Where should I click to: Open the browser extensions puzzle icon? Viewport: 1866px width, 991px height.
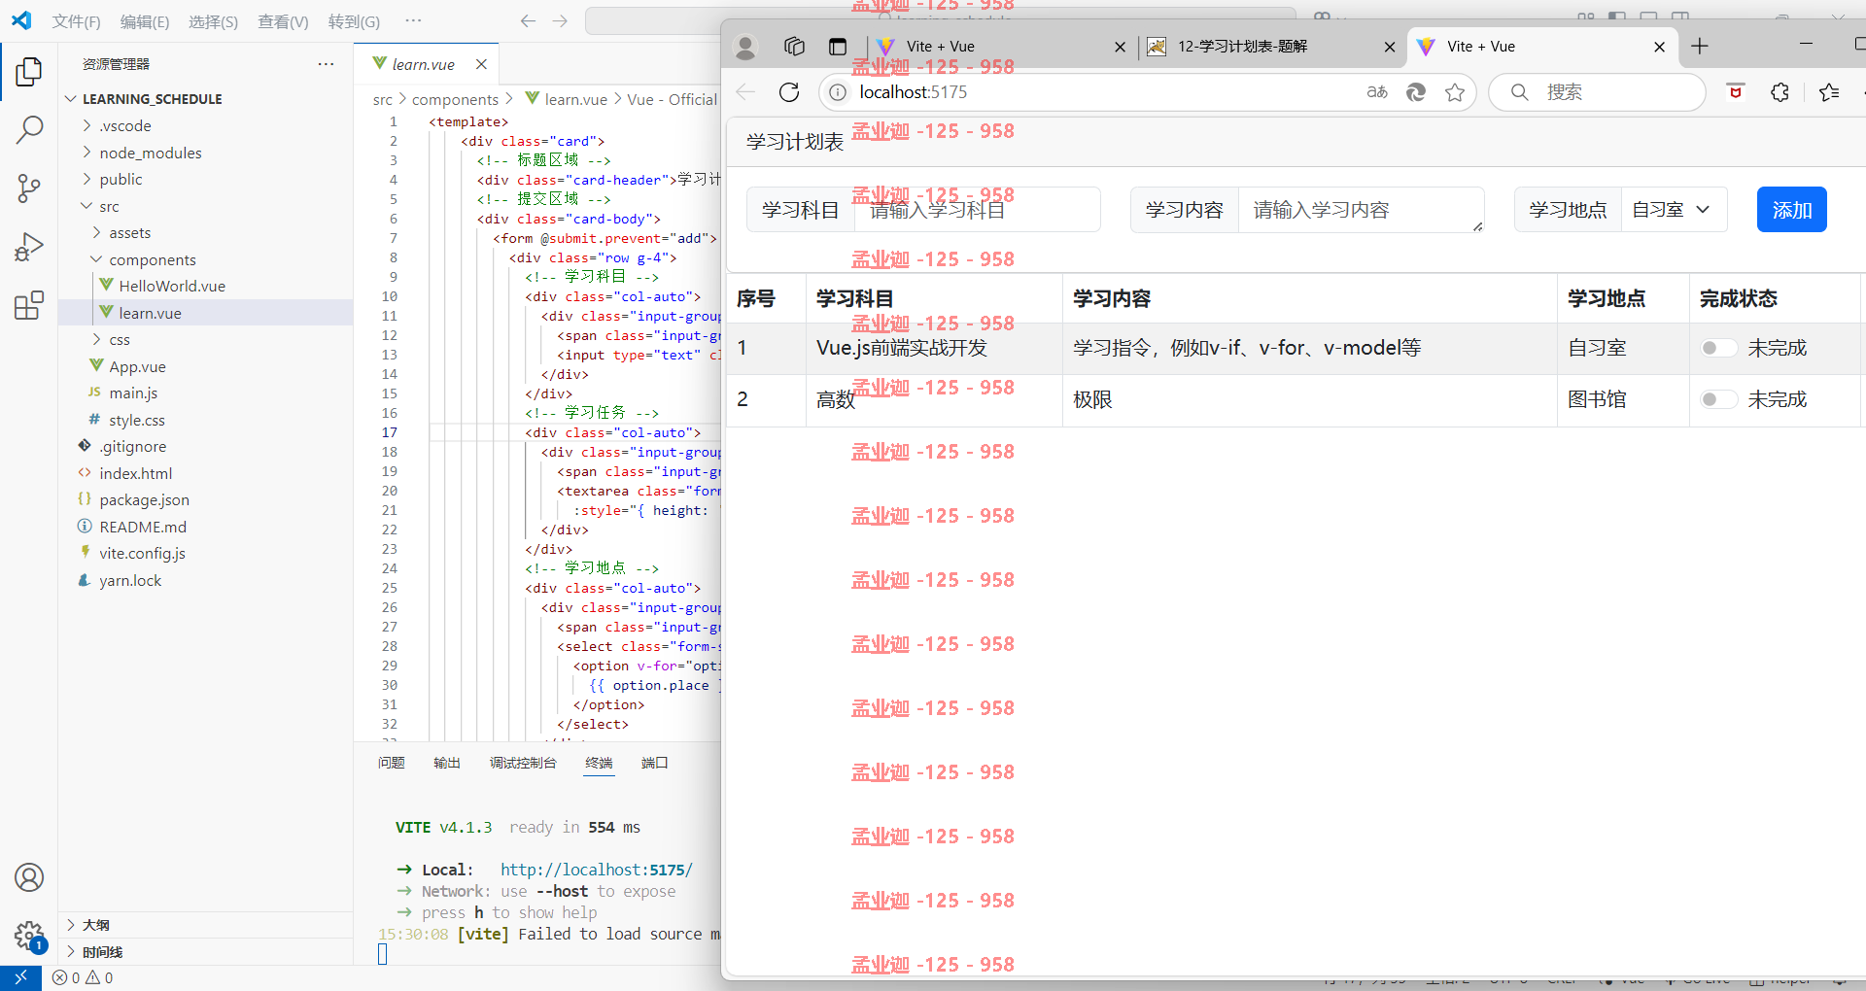[1780, 92]
